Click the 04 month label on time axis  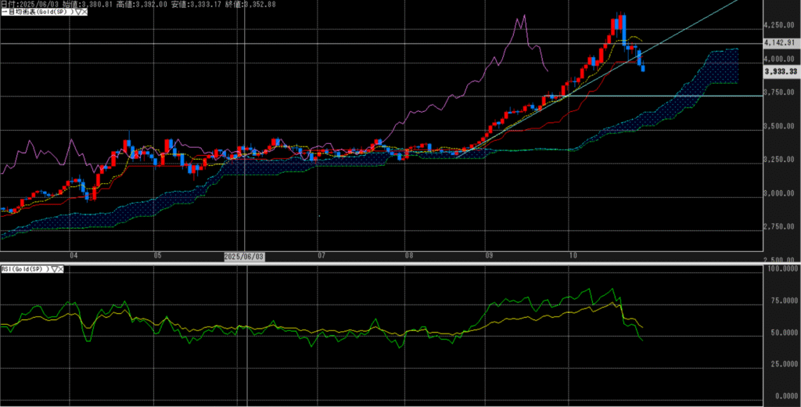[x=74, y=256]
